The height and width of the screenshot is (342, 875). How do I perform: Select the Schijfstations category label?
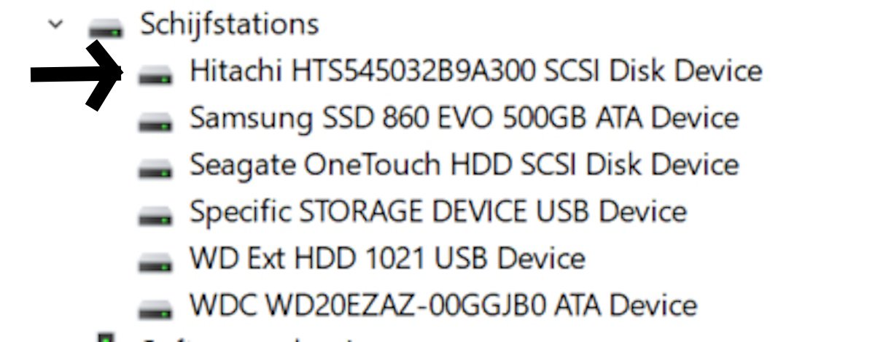point(229,24)
